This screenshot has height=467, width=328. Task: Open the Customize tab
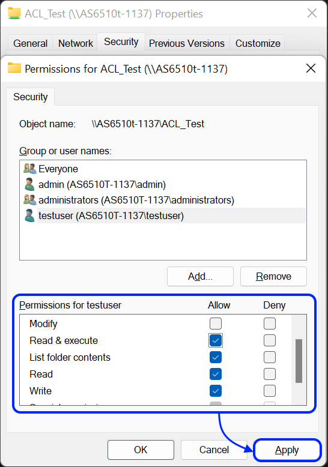[258, 43]
